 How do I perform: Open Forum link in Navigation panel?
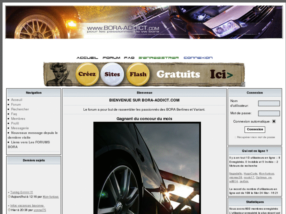pos(16,104)
